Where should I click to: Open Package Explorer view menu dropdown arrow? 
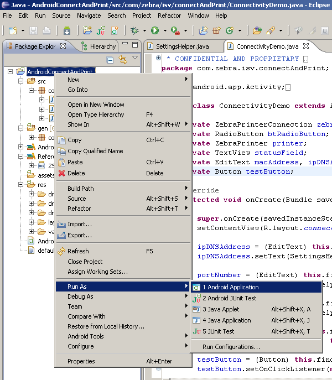click(x=135, y=58)
